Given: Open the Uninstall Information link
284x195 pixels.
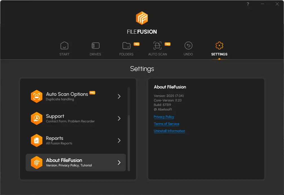Looking at the screenshot, I should (x=169, y=131).
